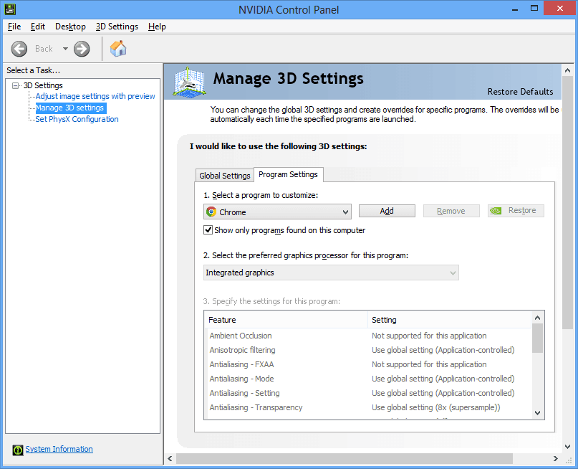Image resolution: width=578 pixels, height=469 pixels.
Task: Click the main pane scroll up arrow
Action: 568,70
